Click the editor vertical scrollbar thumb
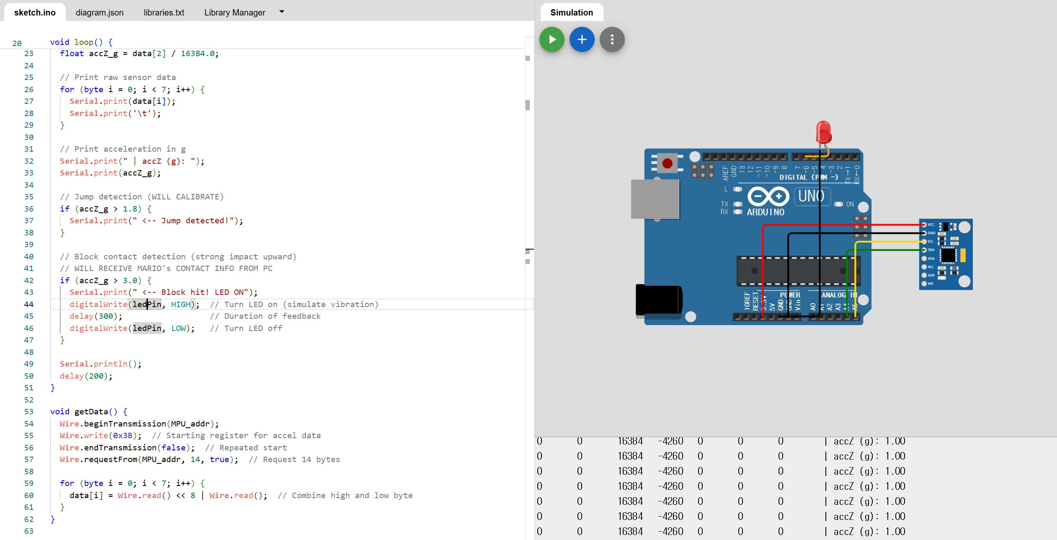This screenshot has height=540, width=1057. click(x=528, y=105)
